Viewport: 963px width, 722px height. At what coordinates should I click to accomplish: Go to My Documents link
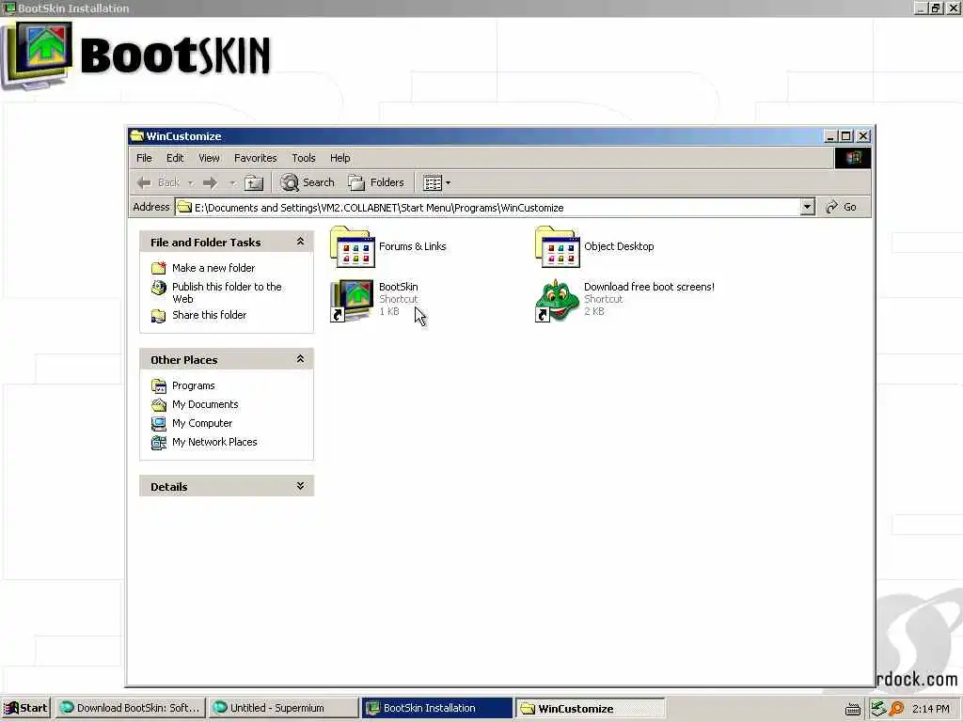click(x=205, y=404)
